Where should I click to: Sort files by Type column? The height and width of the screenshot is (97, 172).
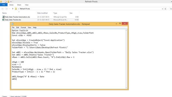coord(55,13)
